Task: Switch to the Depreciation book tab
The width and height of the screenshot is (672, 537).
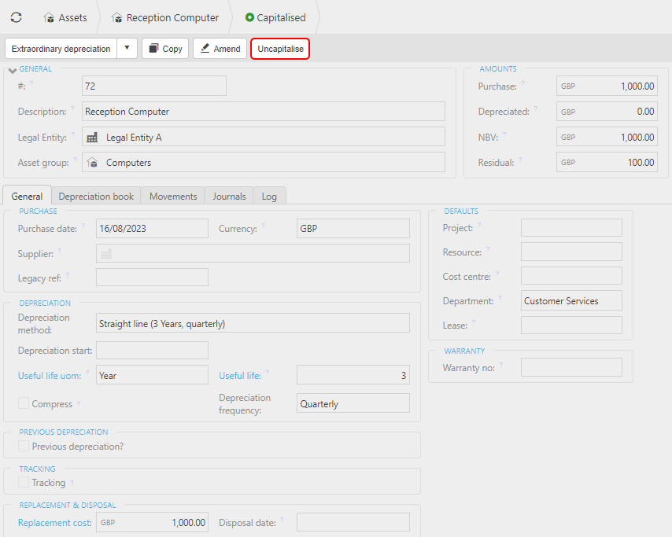Action: [96, 196]
